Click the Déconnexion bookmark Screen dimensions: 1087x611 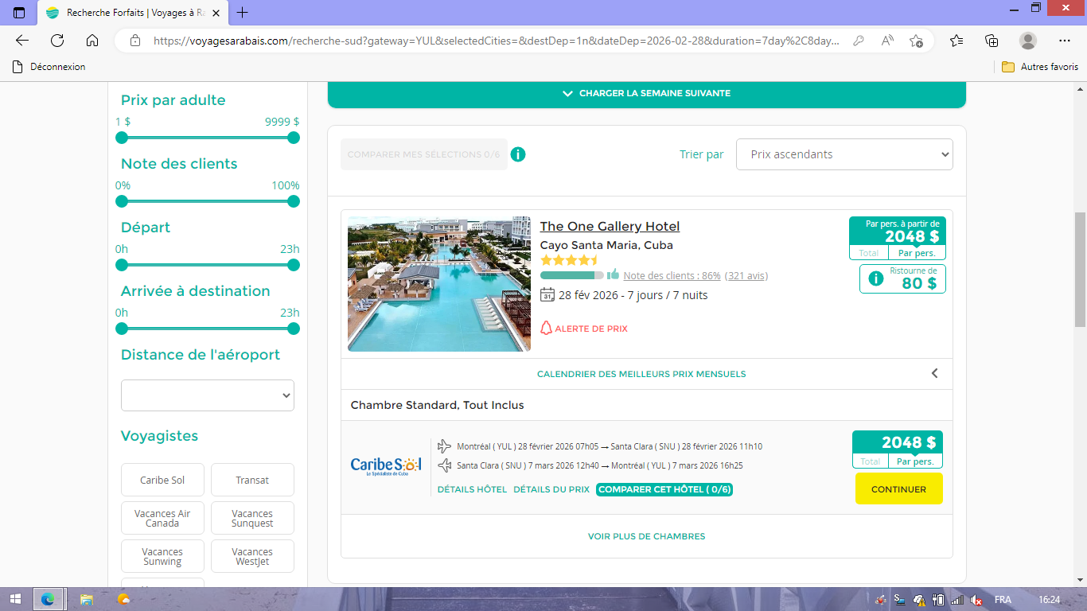(49, 67)
